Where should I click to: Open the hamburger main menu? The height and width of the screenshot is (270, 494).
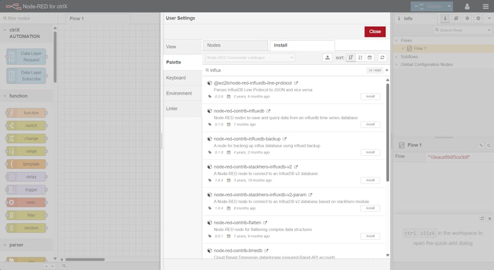pos(483,6)
